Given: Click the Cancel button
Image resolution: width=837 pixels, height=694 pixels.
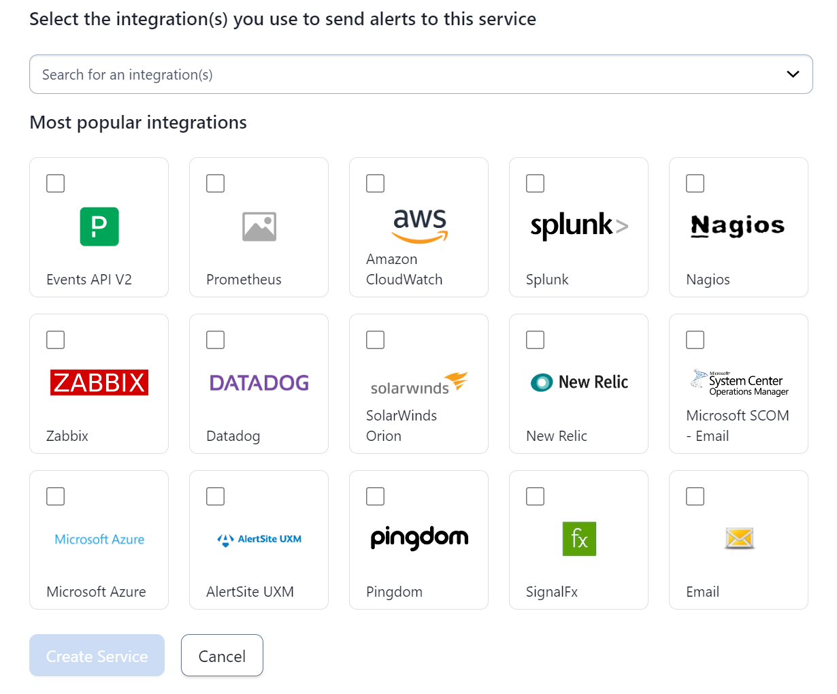Looking at the screenshot, I should pyautogui.click(x=222, y=656).
